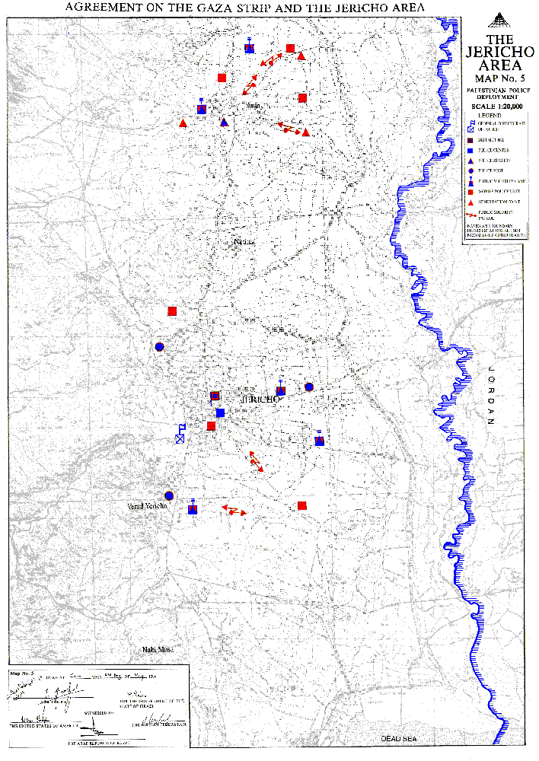Click the Public Security Camp legend symbol

[x=470, y=182]
